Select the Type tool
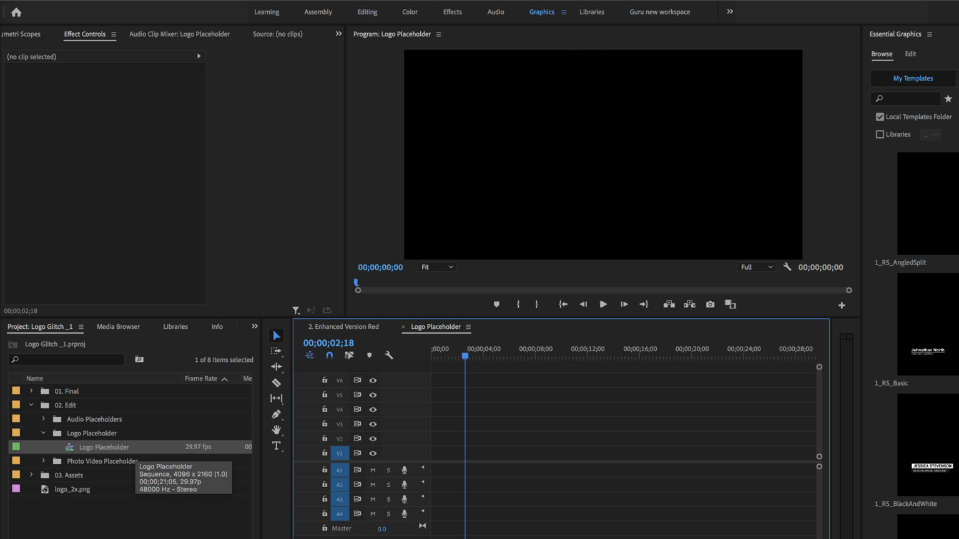The width and height of the screenshot is (959, 539). 277,445
